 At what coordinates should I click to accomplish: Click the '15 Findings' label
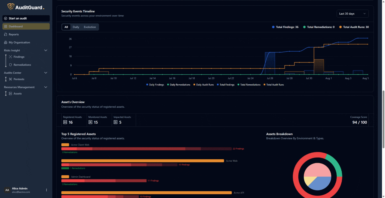point(184,165)
